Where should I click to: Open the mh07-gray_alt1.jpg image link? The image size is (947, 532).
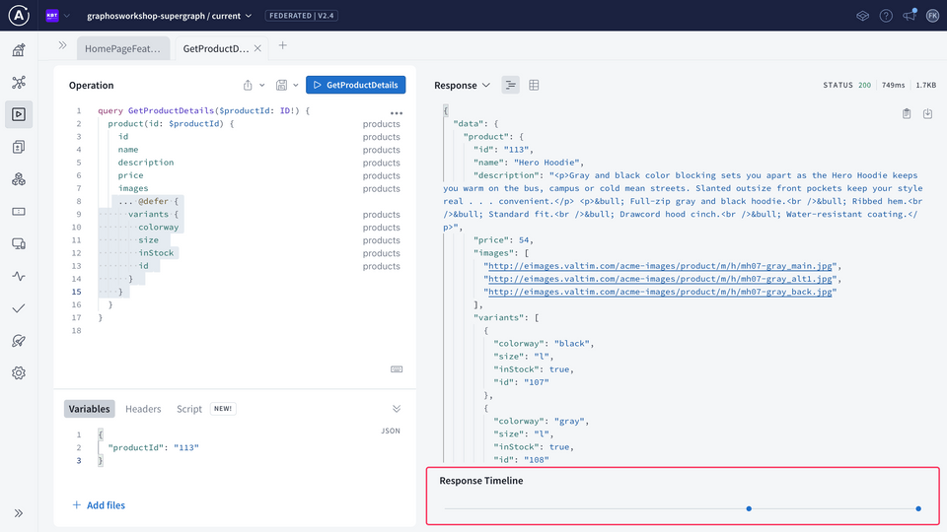[660, 279]
